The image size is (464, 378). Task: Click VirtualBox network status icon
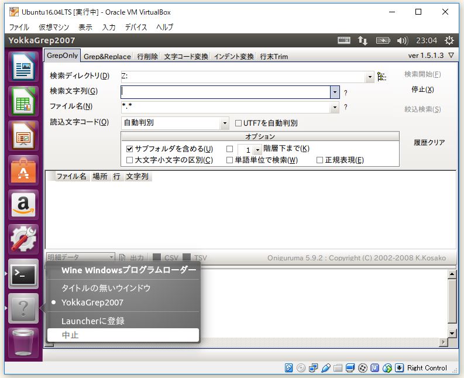(313, 368)
